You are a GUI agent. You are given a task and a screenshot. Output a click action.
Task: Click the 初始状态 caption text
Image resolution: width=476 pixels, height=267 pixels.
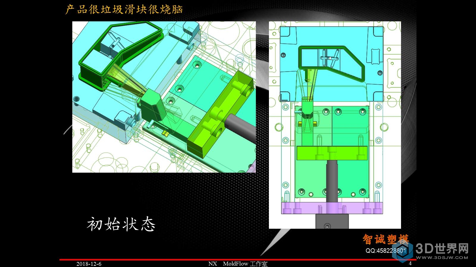(x=121, y=224)
